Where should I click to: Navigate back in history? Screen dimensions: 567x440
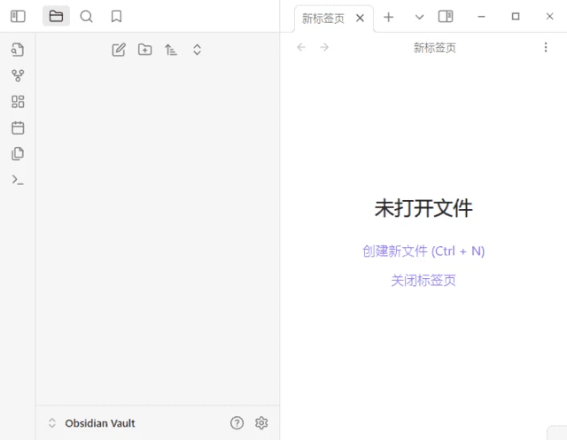(301, 47)
